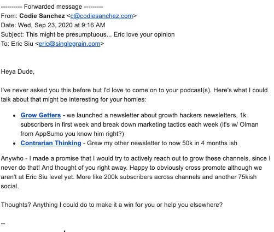
Task: Click the bullet point before Contrarian Thinking
Action: 14,144
